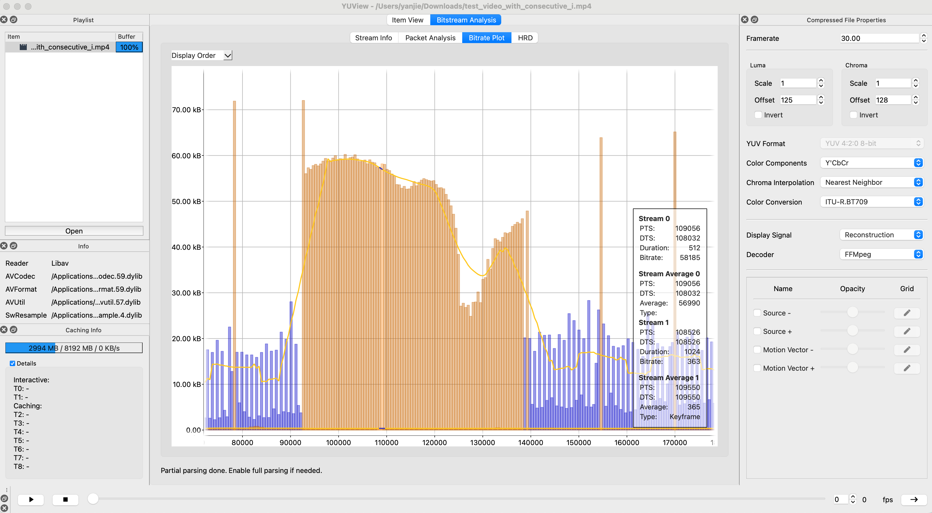Close the Playlist panel
The width and height of the screenshot is (932, 513).
(4, 19)
